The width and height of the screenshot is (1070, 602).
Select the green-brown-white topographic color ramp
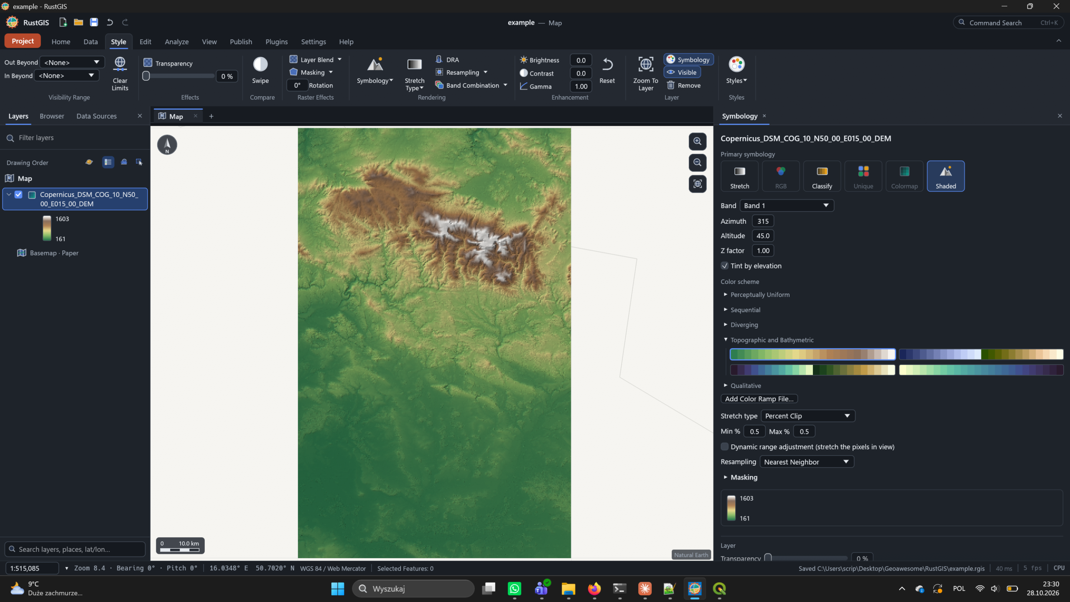(813, 355)
